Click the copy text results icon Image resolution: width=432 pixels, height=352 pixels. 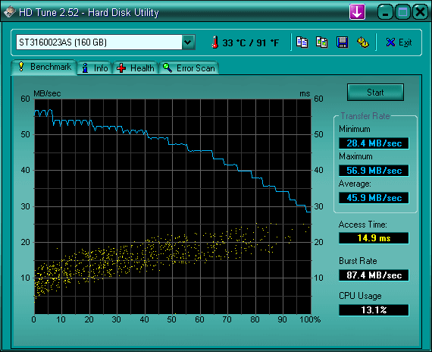tap(302, 42)
